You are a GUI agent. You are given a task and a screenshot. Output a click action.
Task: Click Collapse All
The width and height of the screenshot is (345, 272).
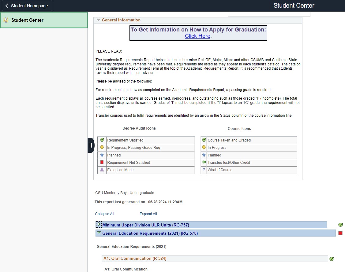point(104,214)
